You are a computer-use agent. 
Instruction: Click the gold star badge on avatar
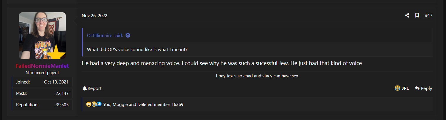point(58,53)
